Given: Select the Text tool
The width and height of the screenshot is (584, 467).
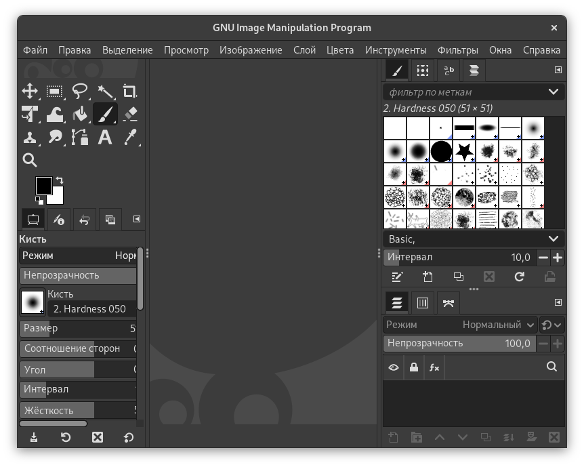Looking at the screenshot, I should coord(105,137).
